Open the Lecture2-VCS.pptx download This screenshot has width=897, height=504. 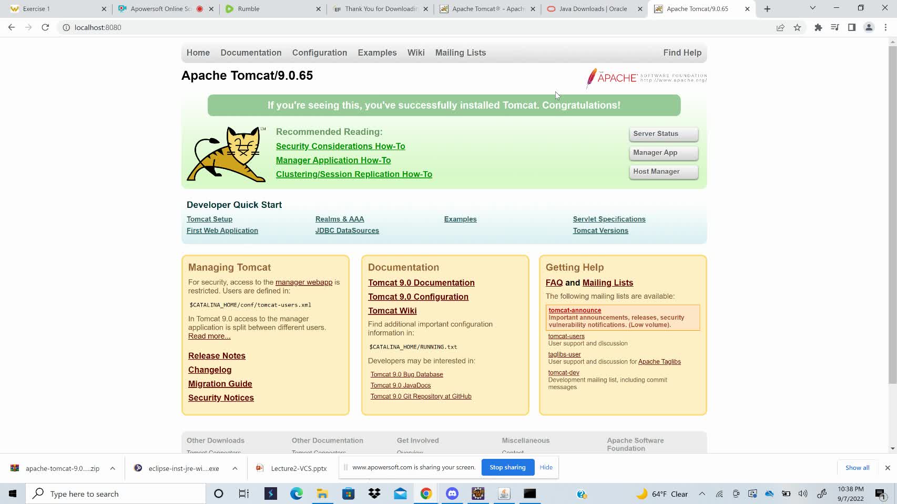pyautogui.click(x=292, y=468)
